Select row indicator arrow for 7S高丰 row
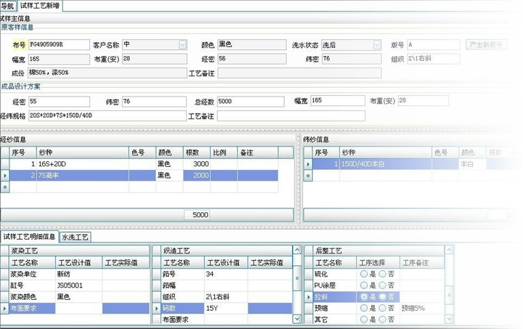The height and width of the screenshot is (329, 523). 5,176
